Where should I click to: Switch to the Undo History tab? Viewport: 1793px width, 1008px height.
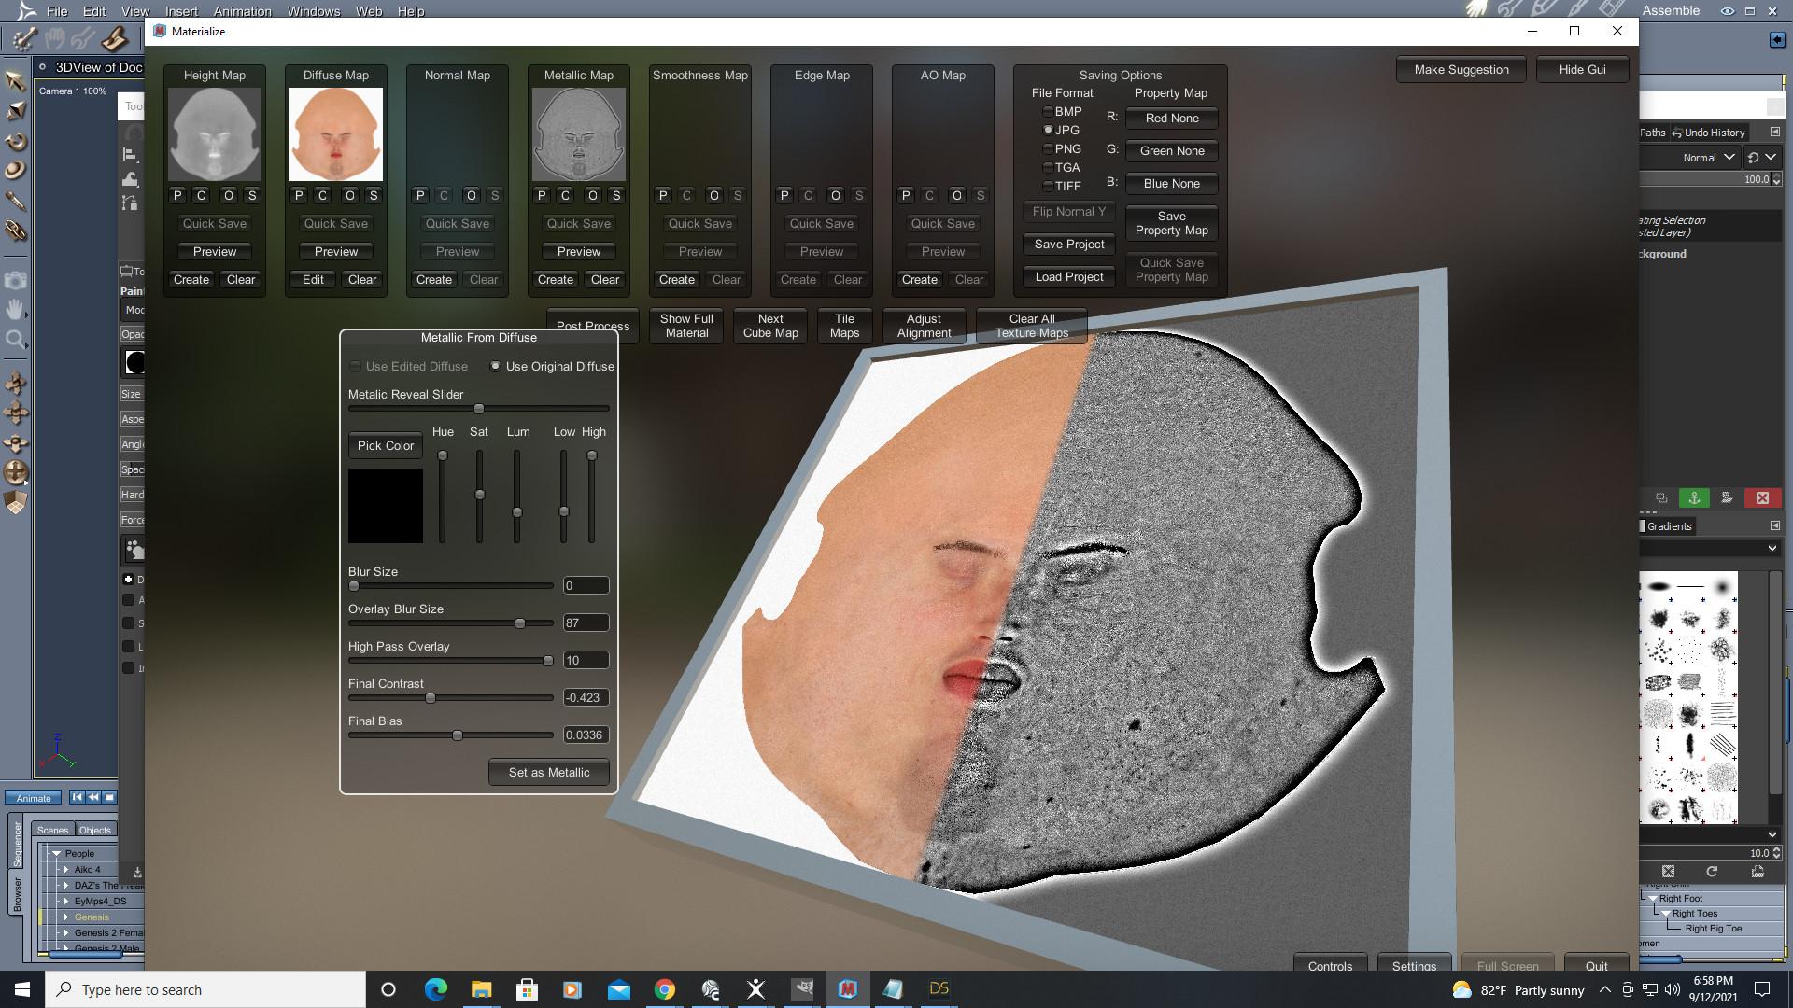(1708, 133)
